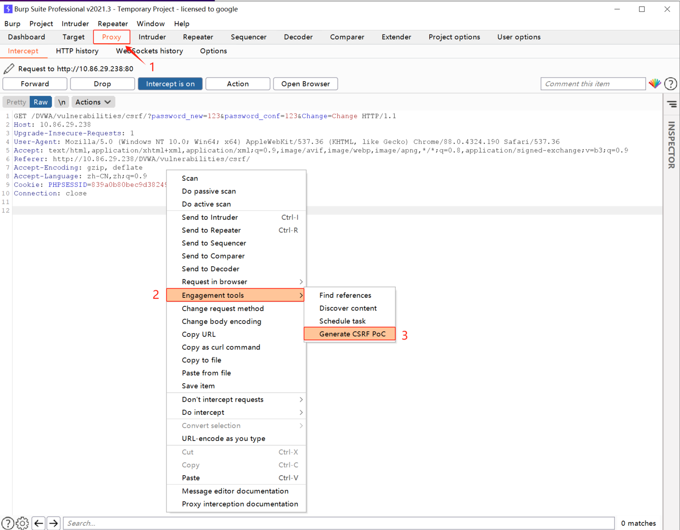Image resolution: width=680 pixels, height=530 pixels.
Task: Click the help question mark near comment field
Action: (x=671, y=84)
